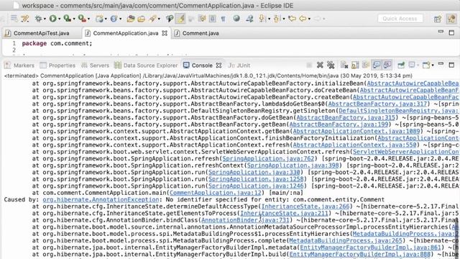Click the Skip All Breakpoints icon
Screen dimensions: 460x259
24,19
